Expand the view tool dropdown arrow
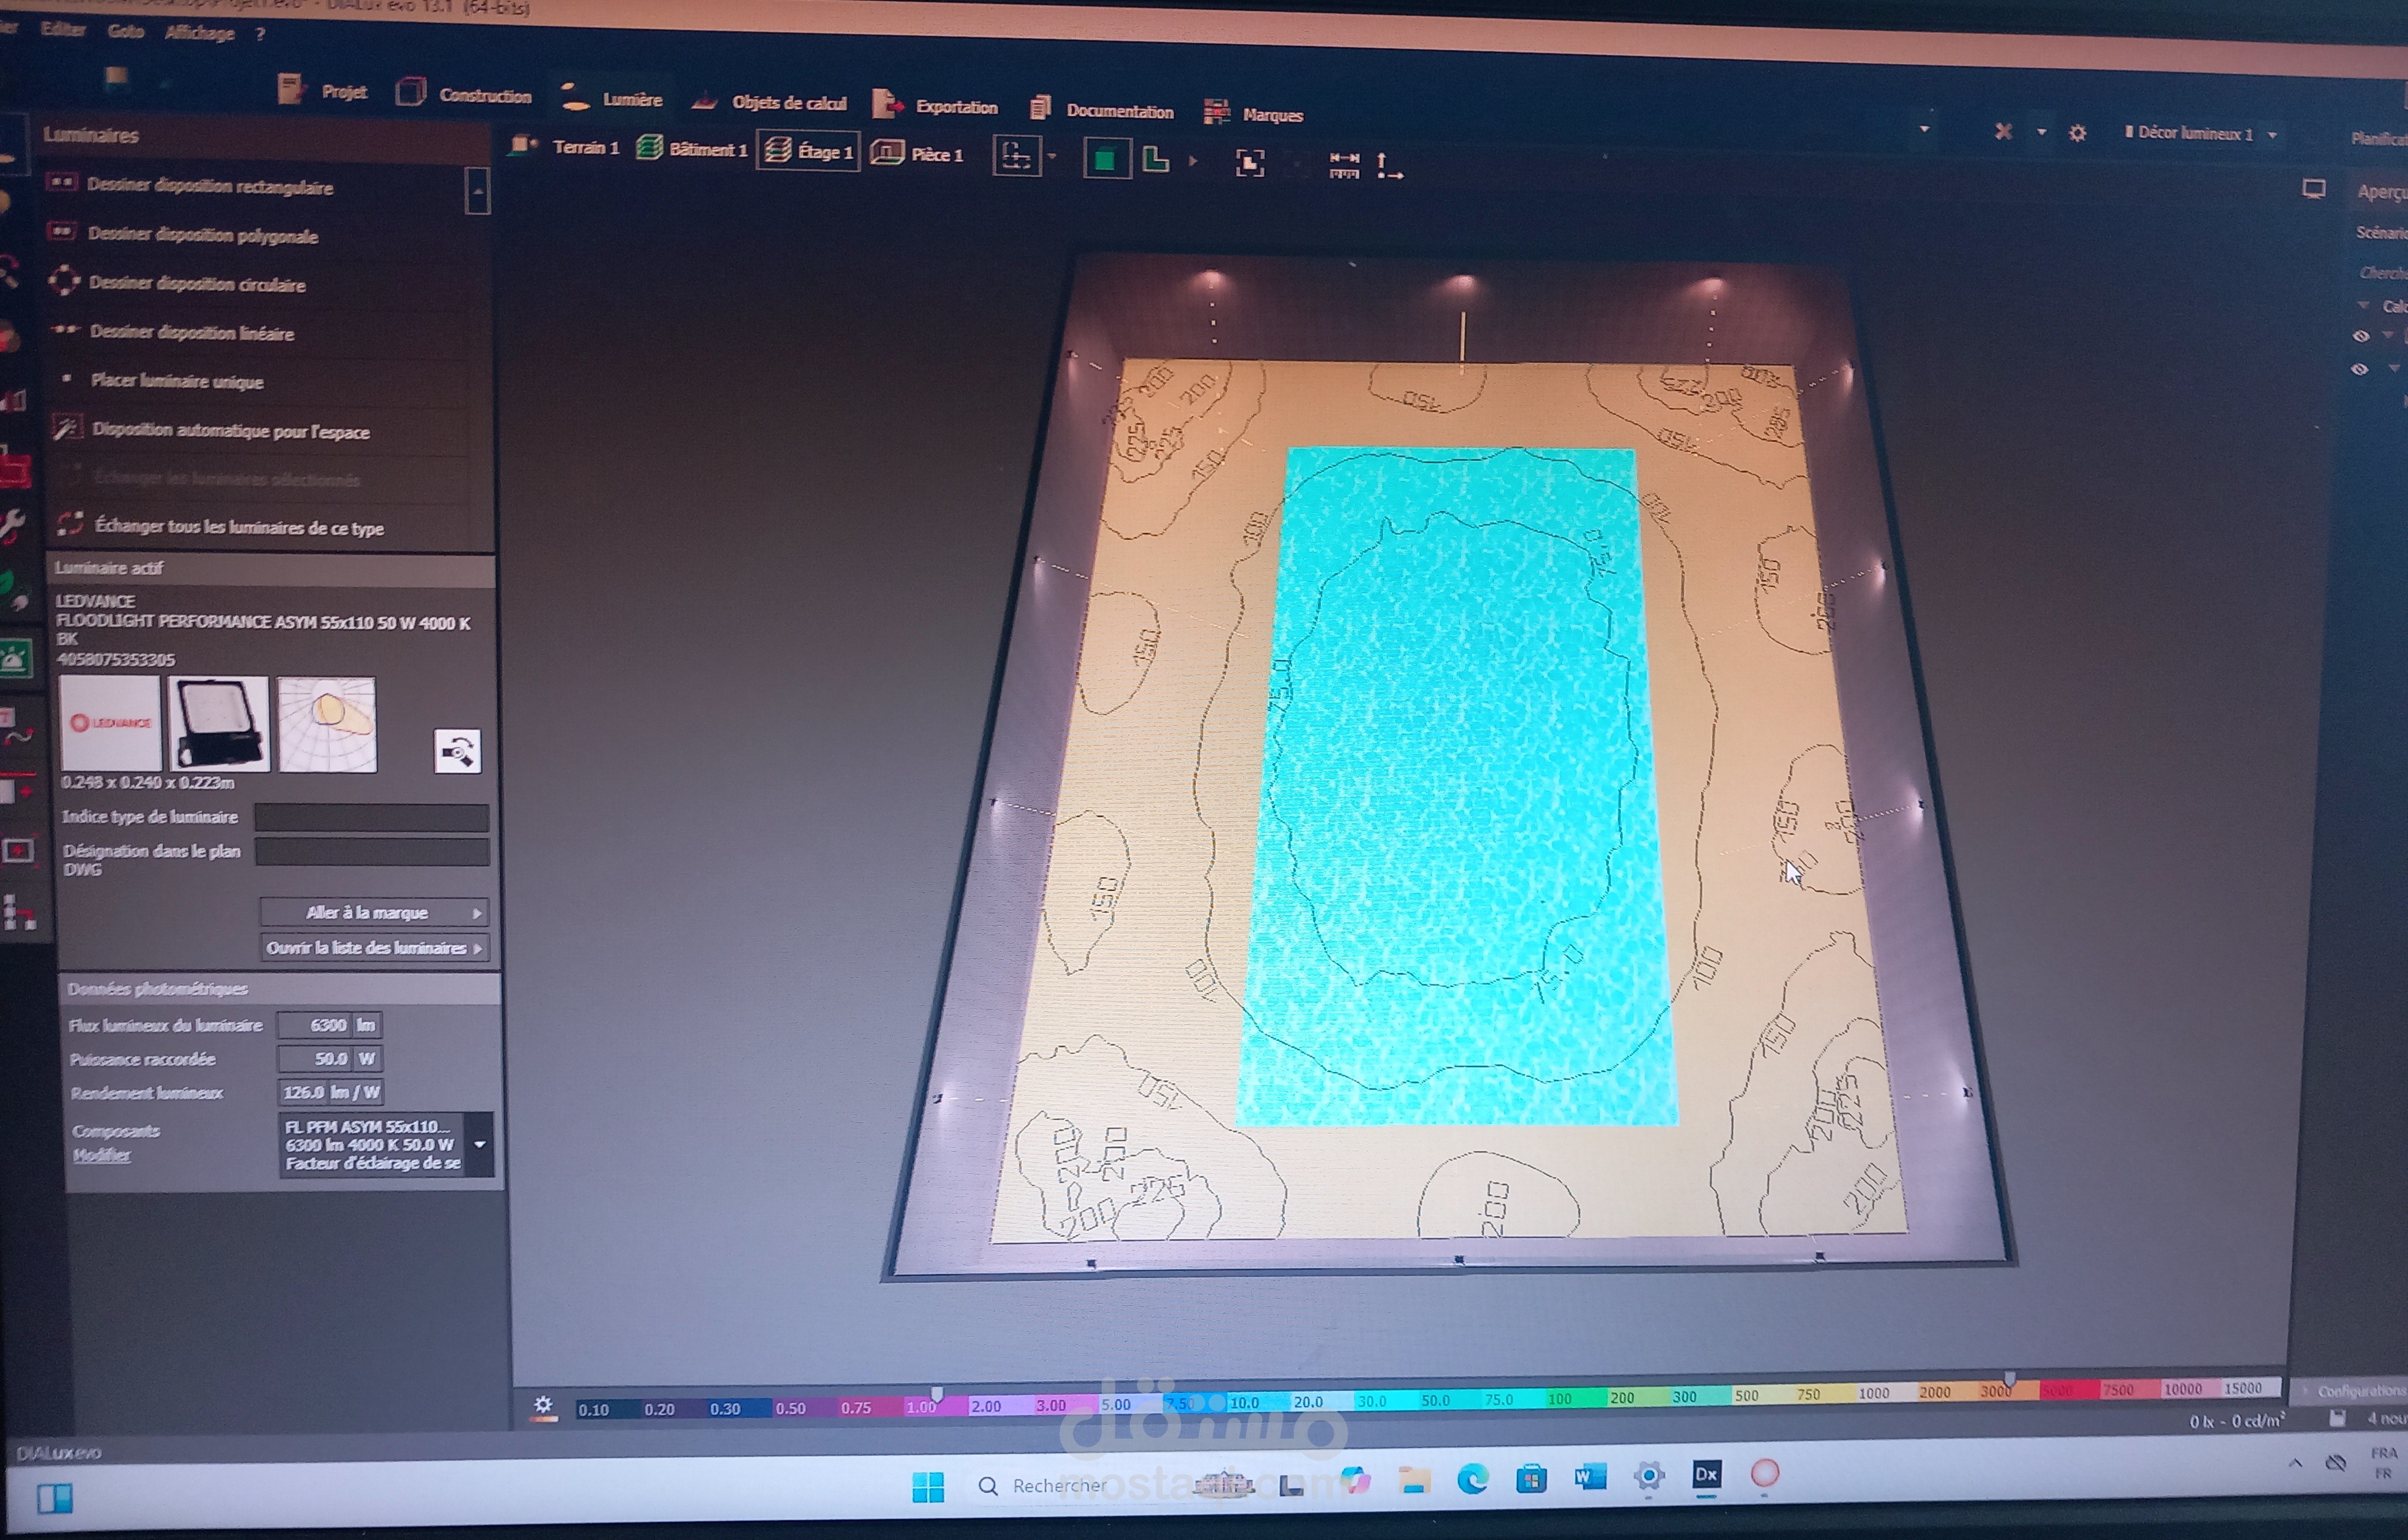The height and width of the screenshot is (1540, 2408). click(1051, 157)
